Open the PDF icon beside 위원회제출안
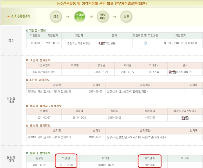Image resolution: width=203 pixels, height=168 pixels. (174, 72)
